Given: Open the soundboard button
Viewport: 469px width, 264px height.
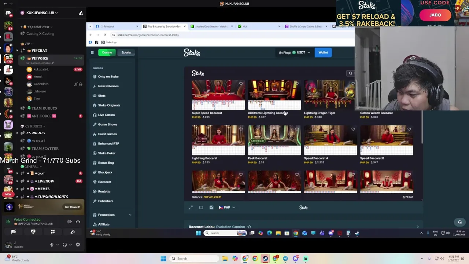Looking at the screenshot, I should (73, 232).
